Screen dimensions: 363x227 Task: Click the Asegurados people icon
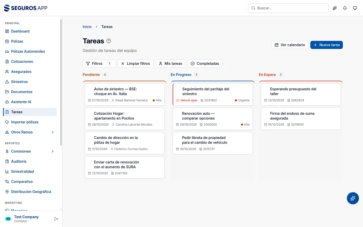[7, 72]
